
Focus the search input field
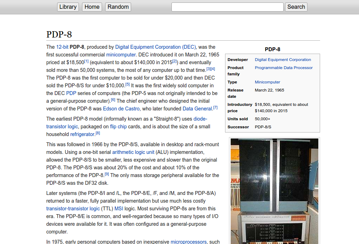tap(227, 7)
